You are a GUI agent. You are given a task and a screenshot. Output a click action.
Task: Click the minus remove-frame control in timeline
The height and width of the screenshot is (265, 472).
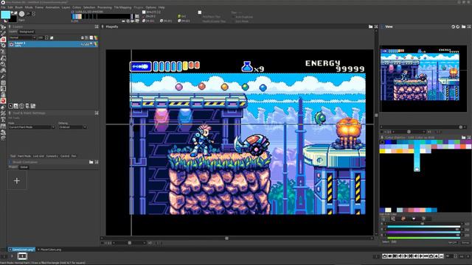pyautogui.click(x=442, y=256)
